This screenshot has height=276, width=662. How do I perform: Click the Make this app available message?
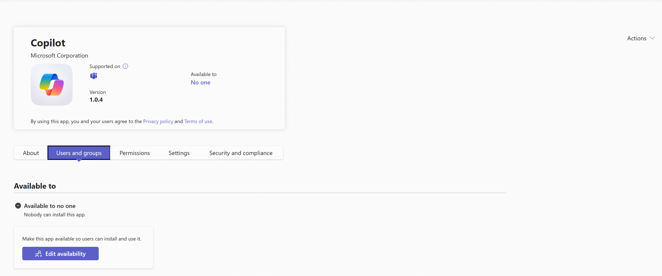point(82,239)
